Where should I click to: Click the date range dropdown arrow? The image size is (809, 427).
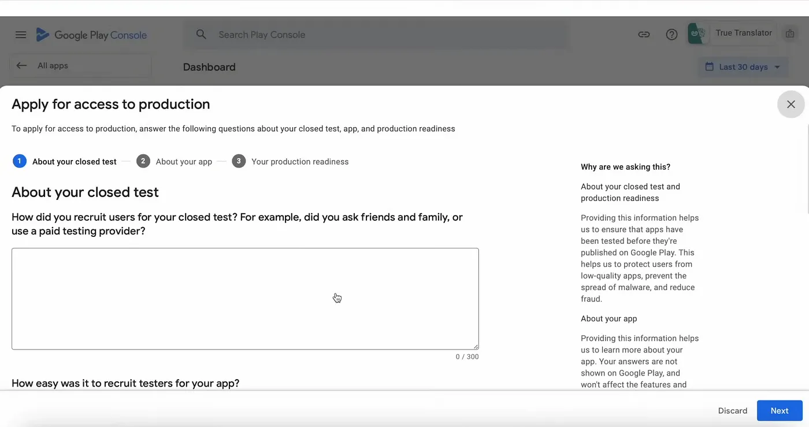click(x=777, y=67)
